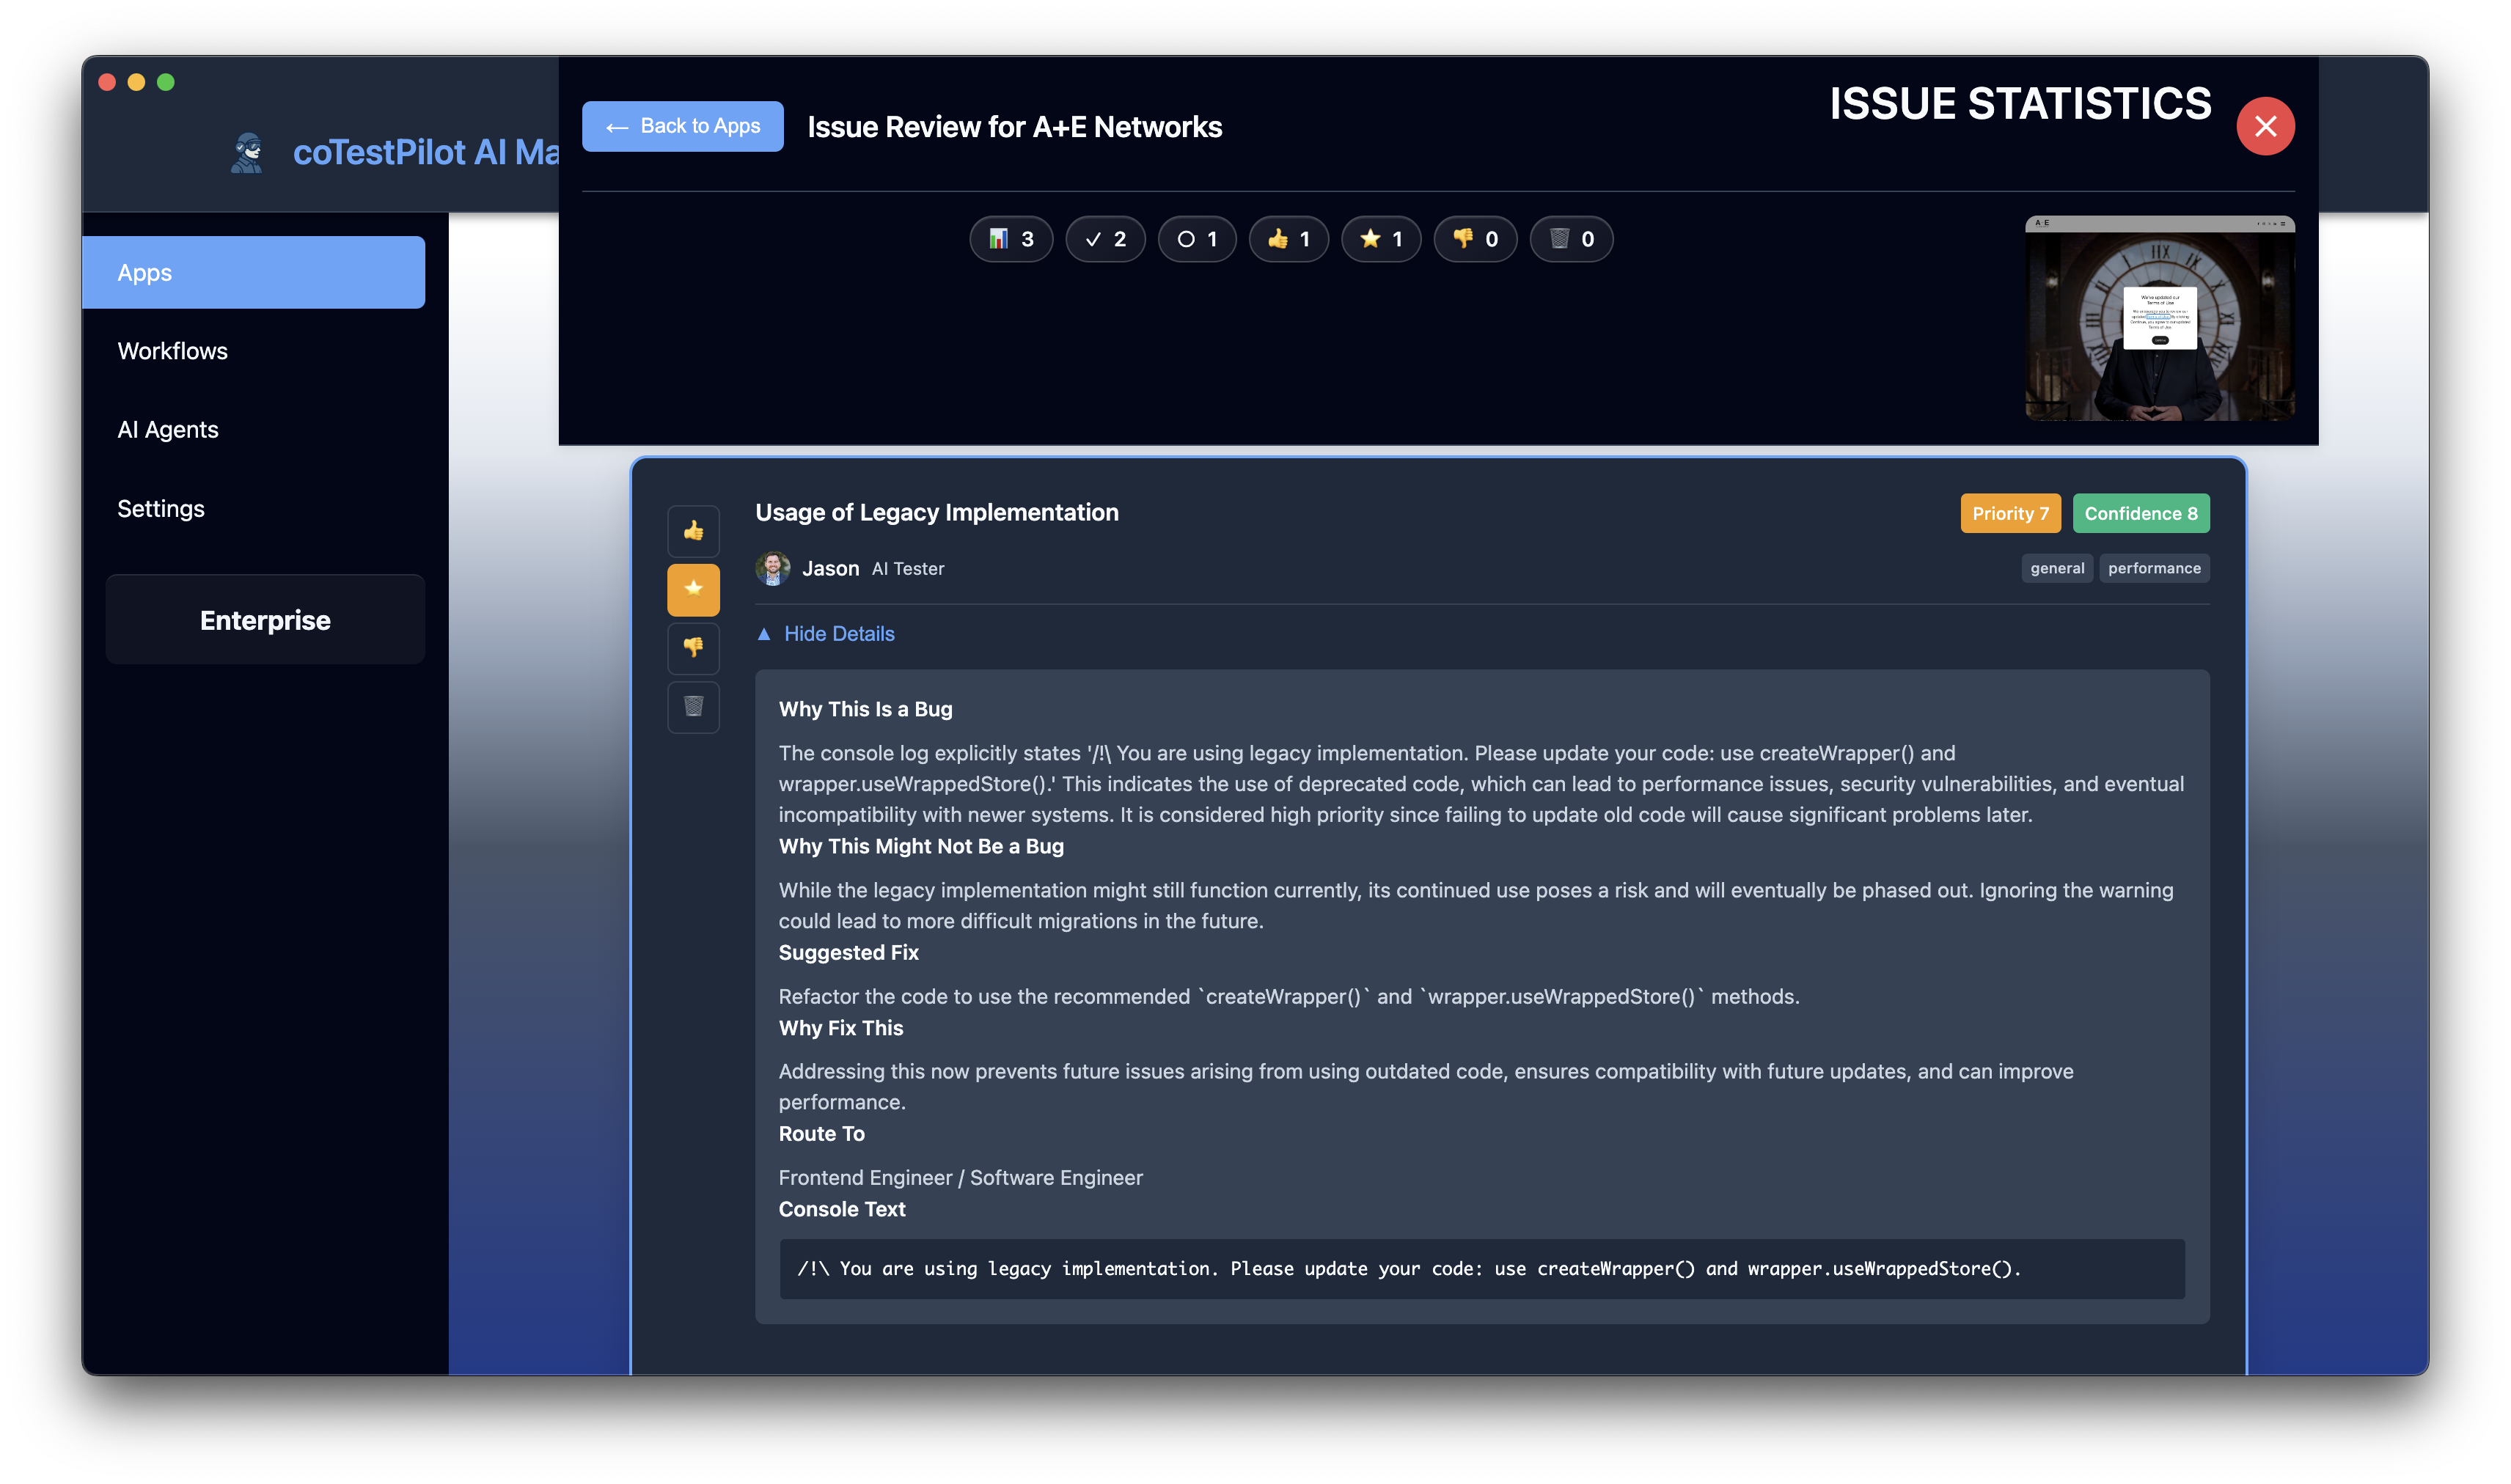
Task: Click the thumbs up vote icon on issue
Action: [693, 531]
